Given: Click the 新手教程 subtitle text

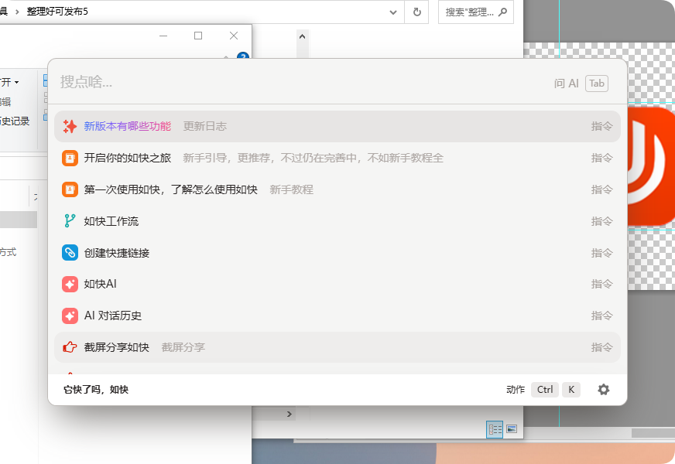Looking at the screenshot, I should pyautogui.click(x=291, y=189).
